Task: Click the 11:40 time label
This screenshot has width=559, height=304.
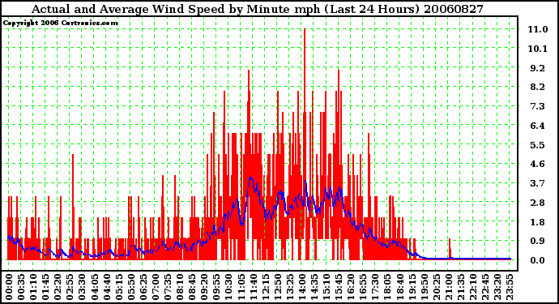Action: (x=253, y=287)
